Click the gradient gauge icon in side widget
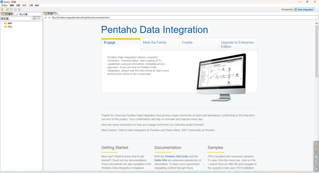The height and width of the screenshot is (173, 319). tap(316, 151)
